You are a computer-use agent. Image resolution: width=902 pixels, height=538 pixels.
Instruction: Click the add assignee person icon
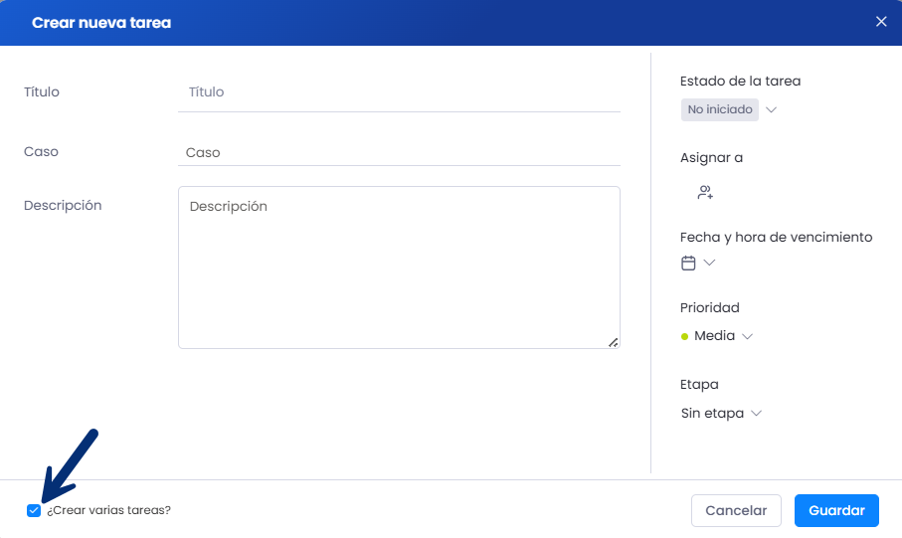[x=705, y=192]
